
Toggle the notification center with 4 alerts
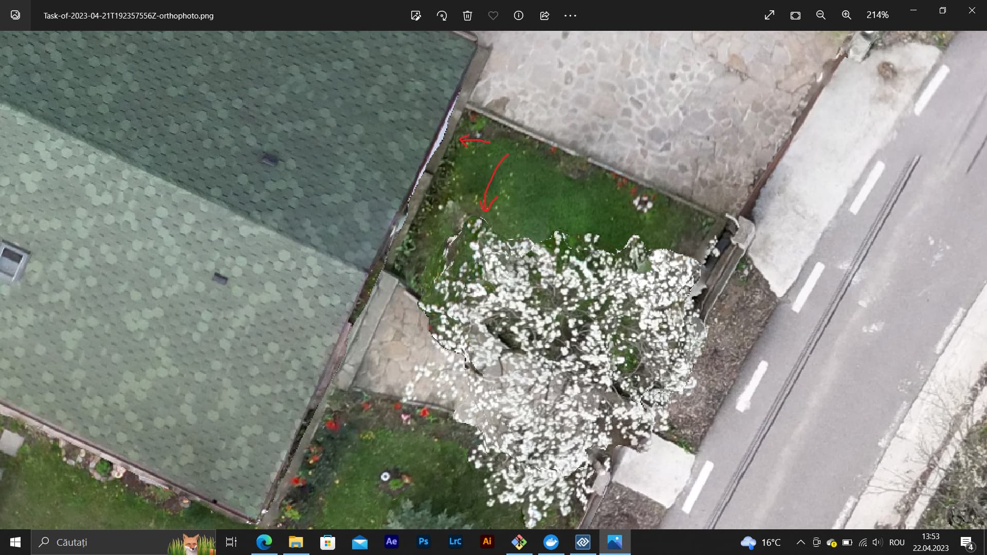[x=966, y=542]
